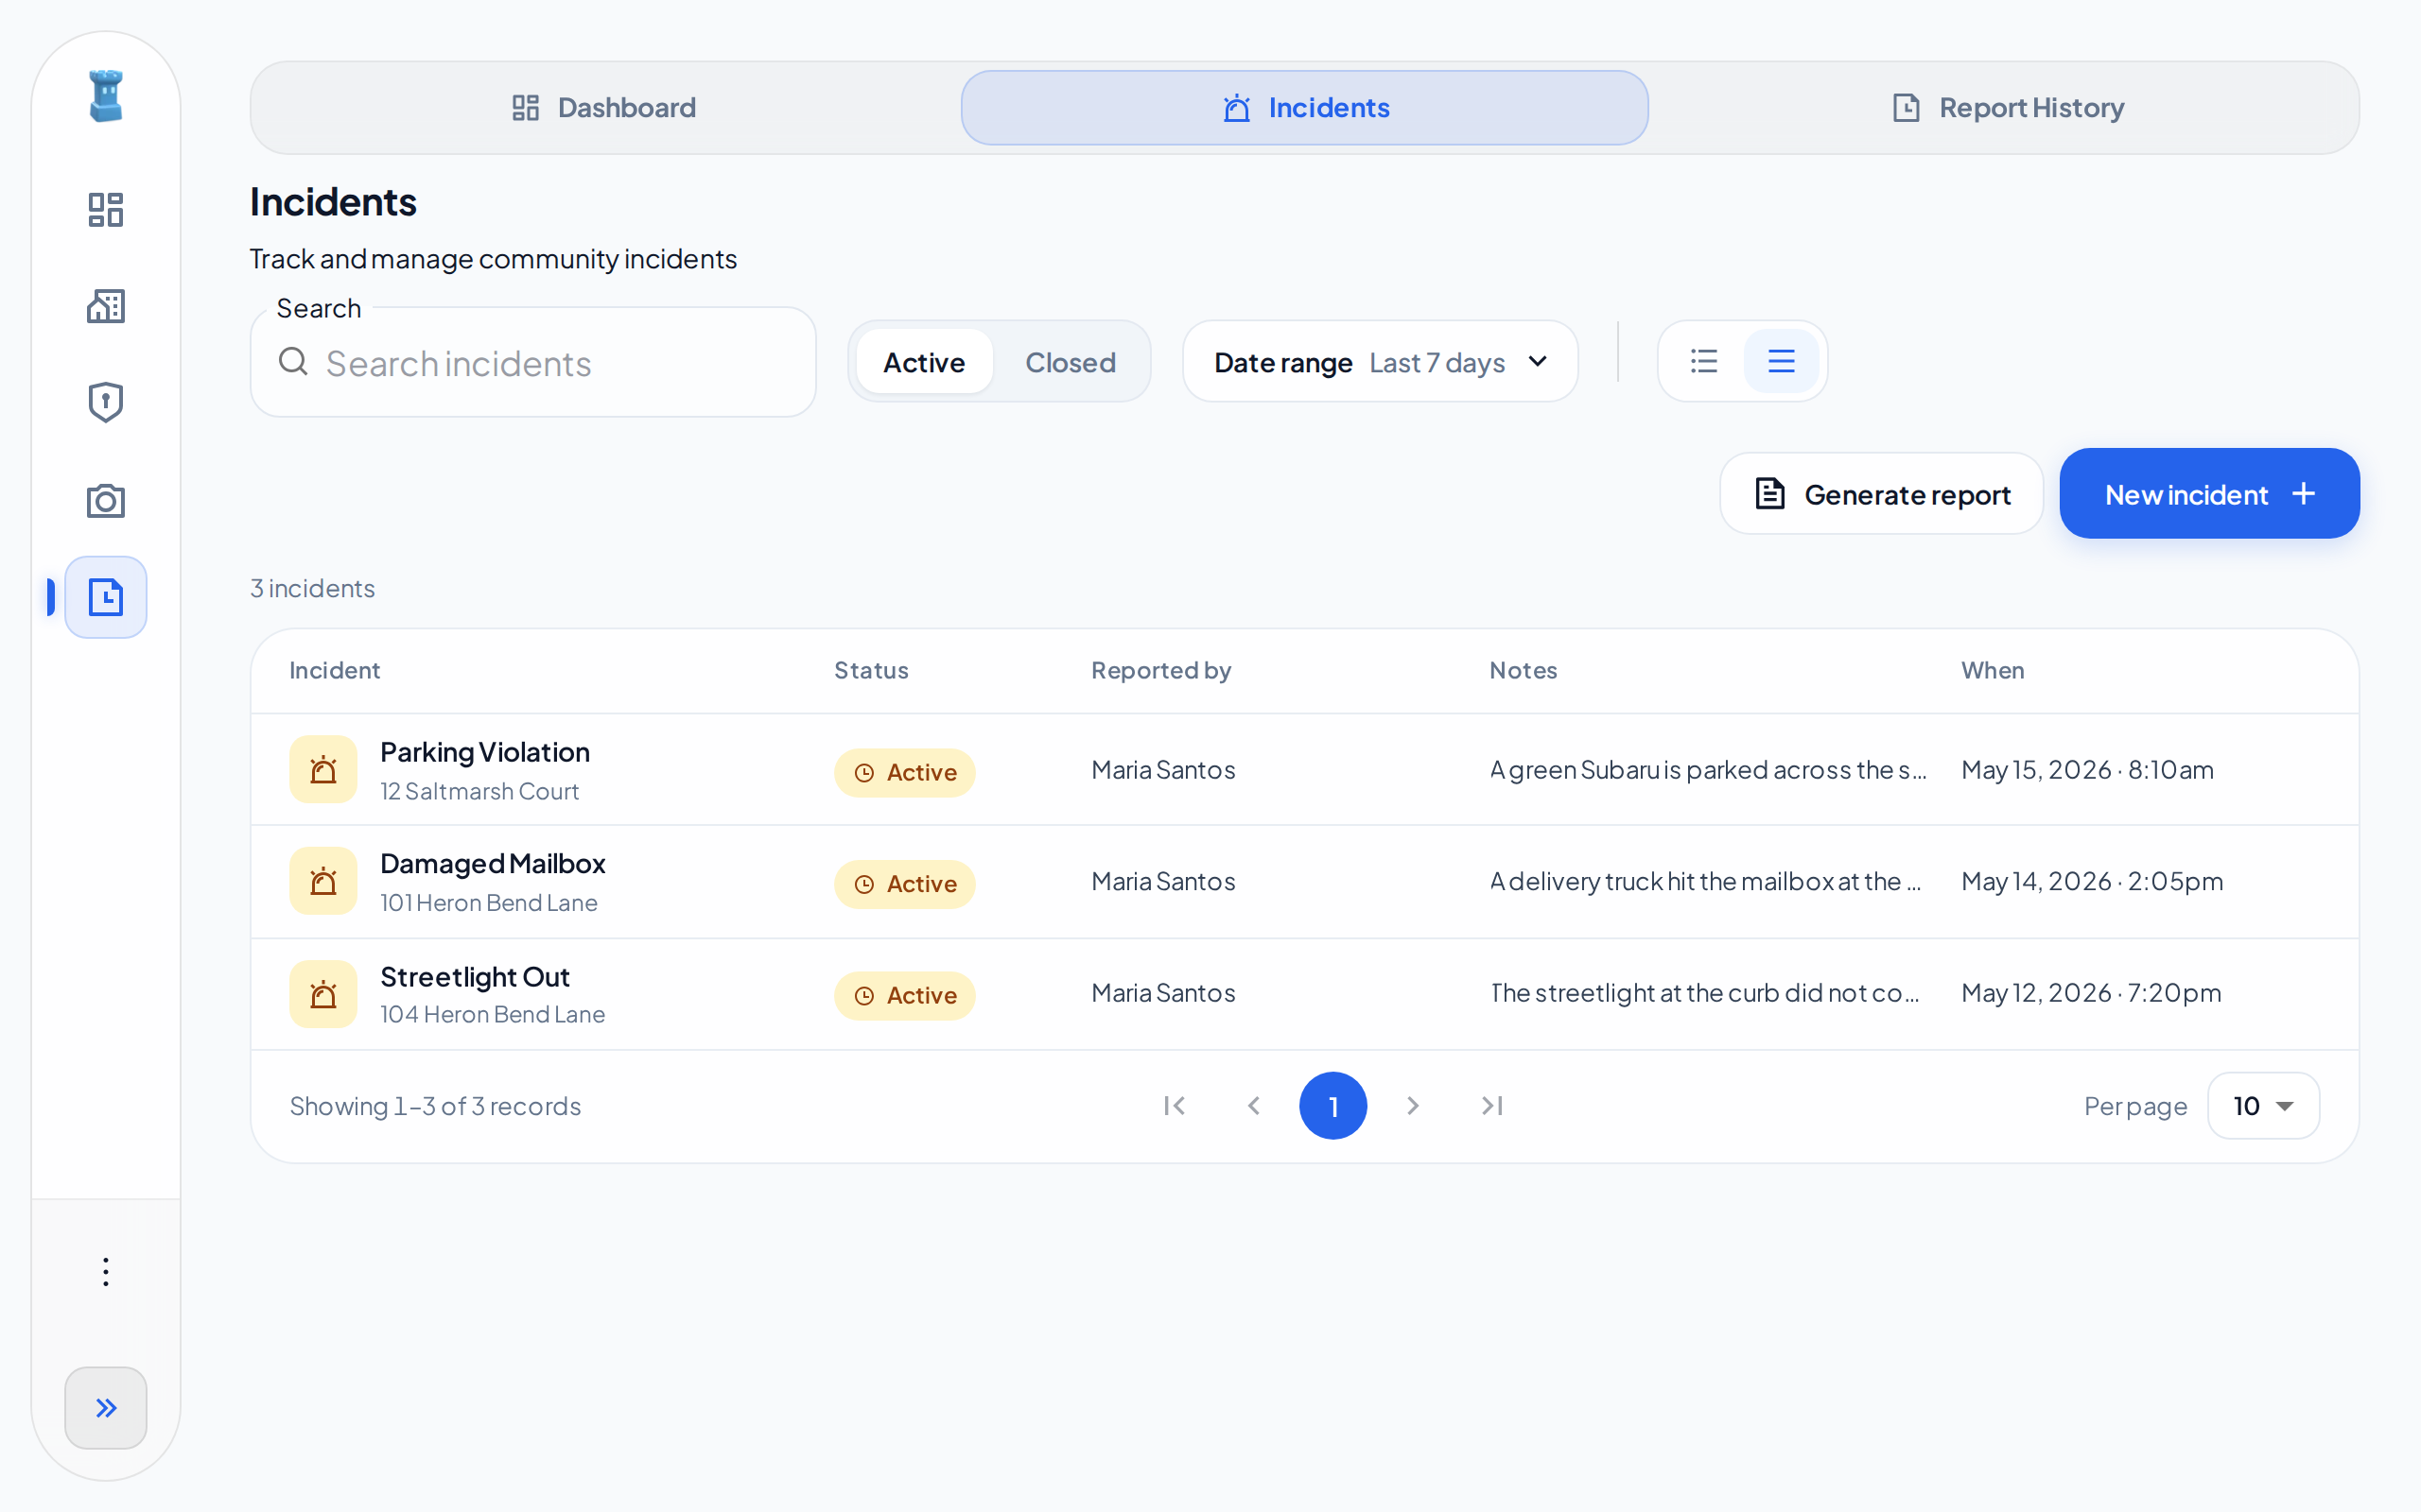This screenshot has width=2421, height=1512.
Task: Expand the sidebar with double-chevron button
Action: coord(105,1408)
